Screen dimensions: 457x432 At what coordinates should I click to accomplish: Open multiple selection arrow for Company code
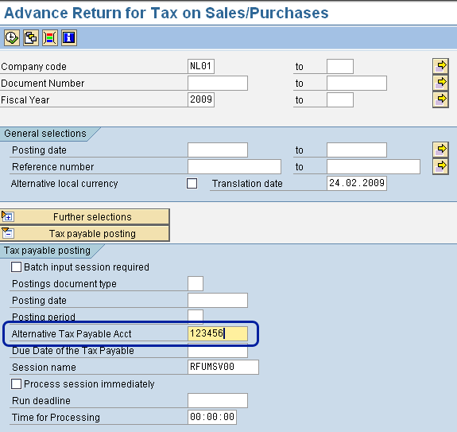point(440,67)
